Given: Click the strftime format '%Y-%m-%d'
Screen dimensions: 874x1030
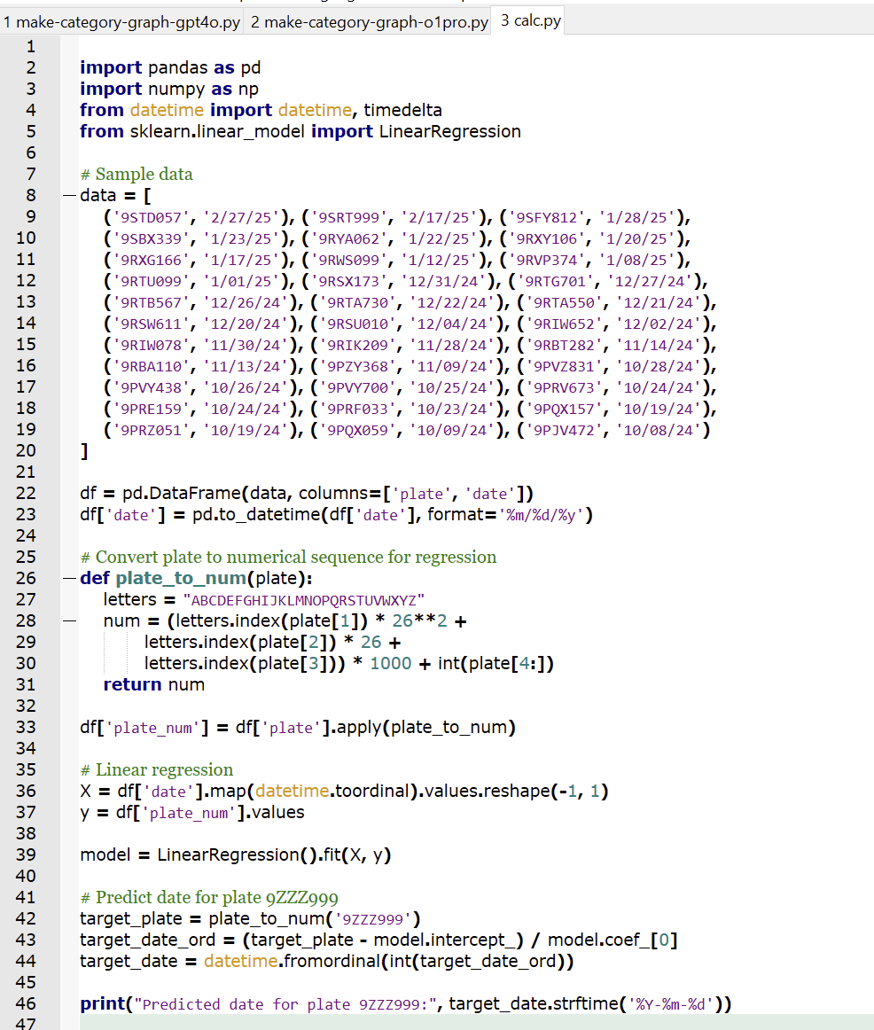Looking at the screenshot, I should tap(671, 1003).
